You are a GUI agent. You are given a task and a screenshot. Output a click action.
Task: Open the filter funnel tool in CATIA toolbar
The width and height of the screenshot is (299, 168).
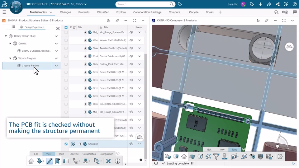click(x=216, y=156)
